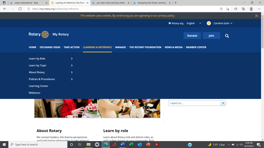
Task: Select Learning Center from the menu
Action: click(x=38, y=86)
